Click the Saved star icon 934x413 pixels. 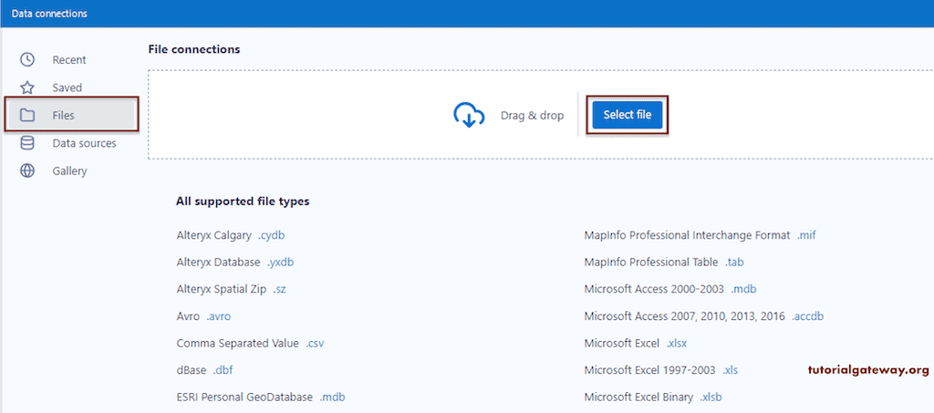(x=27, y=88)
